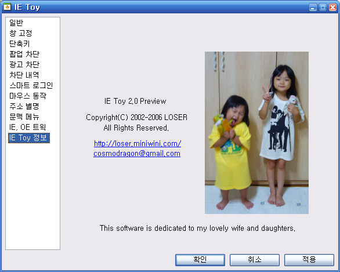Open the loser.miniwini.com link
This screenshot has height=272, width=340.
coord(138,143)
